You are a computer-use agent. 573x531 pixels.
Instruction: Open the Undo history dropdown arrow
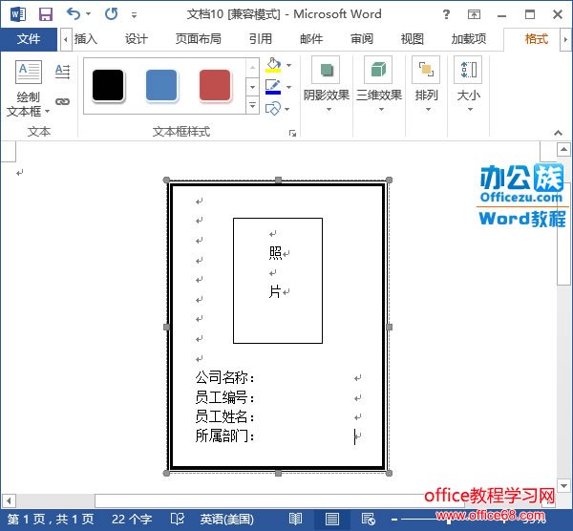[x=89, y=14]
